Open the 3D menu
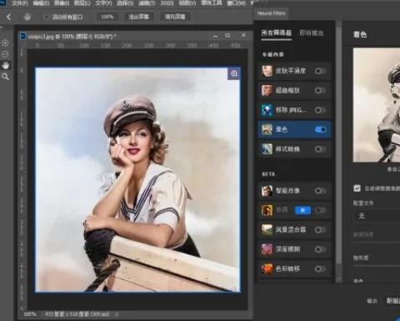The image size is (400, 321). [167, 3]
